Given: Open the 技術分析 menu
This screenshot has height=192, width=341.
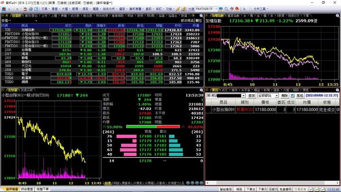Looking at the screenshot, I should pyautogui.click(x=110, y=9).
